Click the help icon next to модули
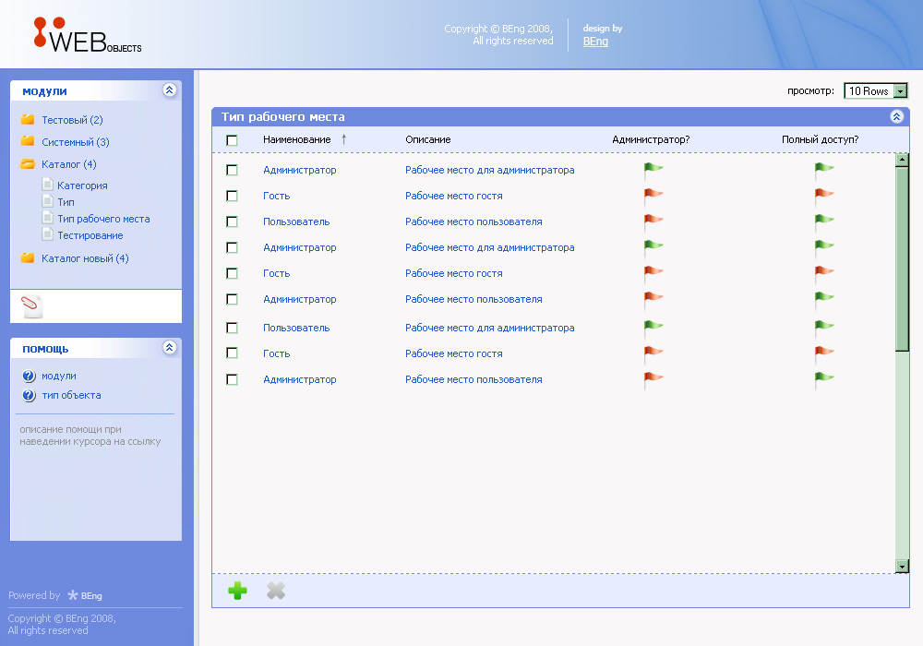The image size is (923, 646). pos(29,377)
